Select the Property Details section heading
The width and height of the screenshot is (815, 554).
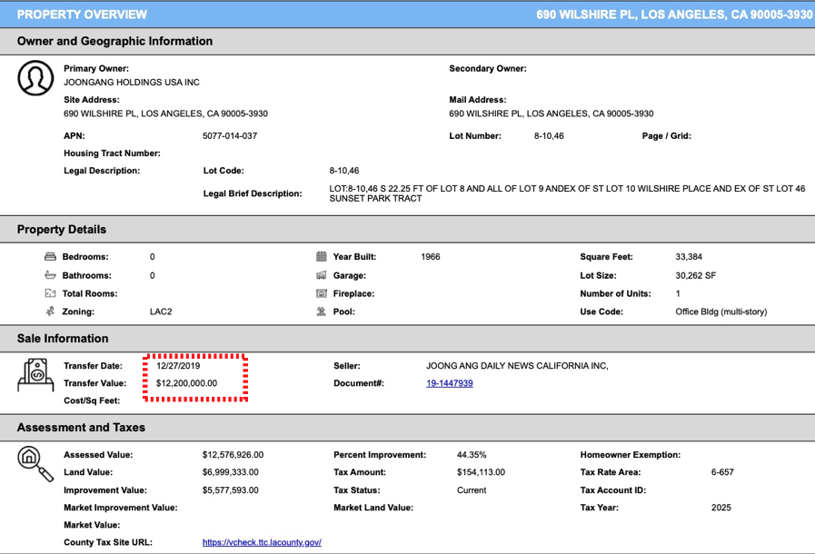click(x=62, y=229)
